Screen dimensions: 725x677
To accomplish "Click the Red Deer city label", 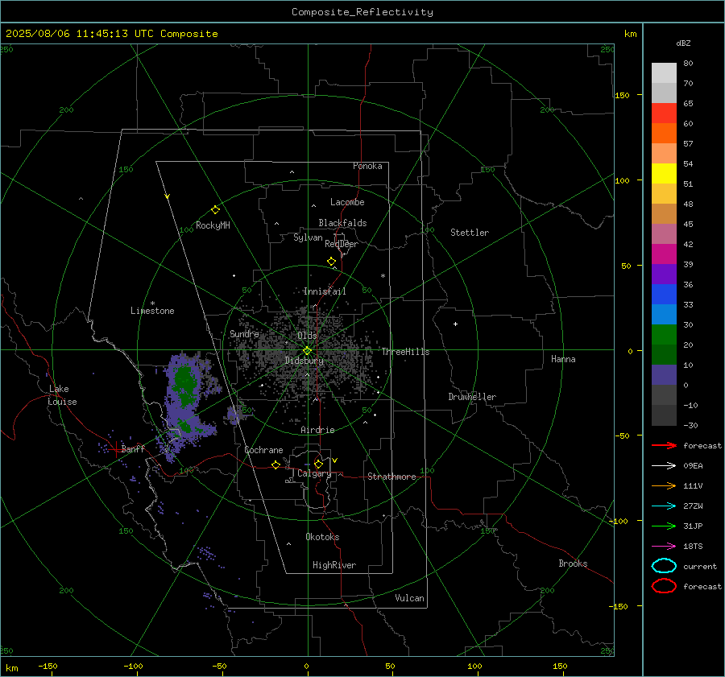I will click(342, 244).
